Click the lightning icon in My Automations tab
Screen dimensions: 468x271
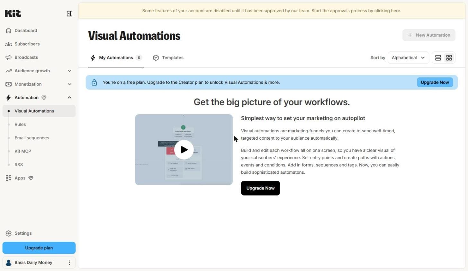(93, 58)
